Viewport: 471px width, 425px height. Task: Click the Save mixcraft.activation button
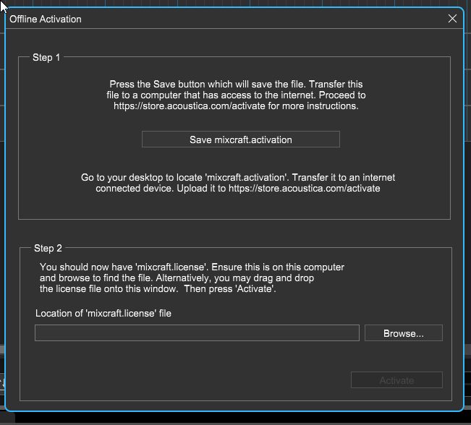(241, 139)
